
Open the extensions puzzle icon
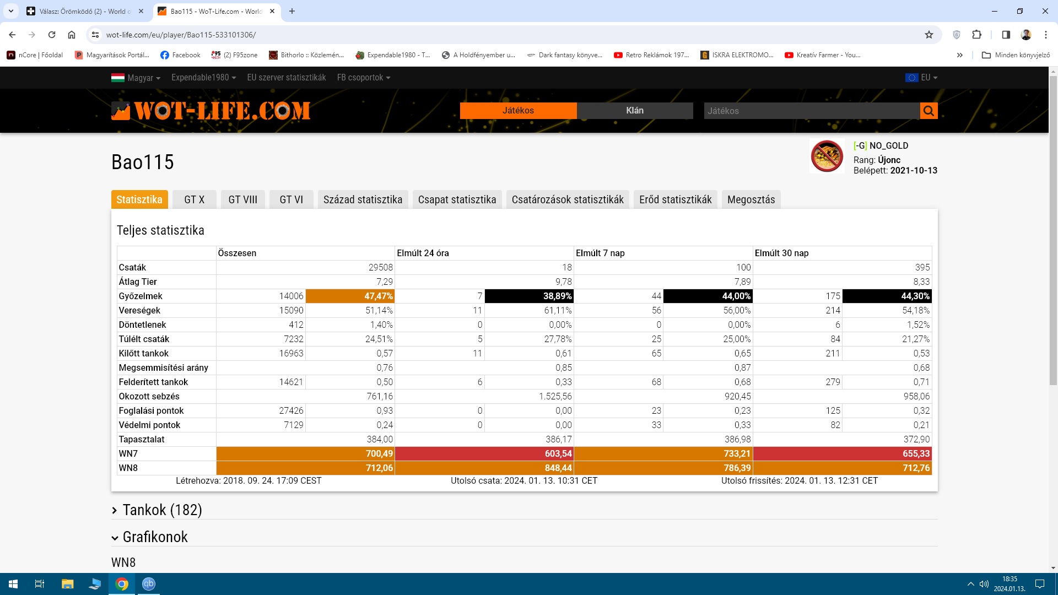pos(976,35)
